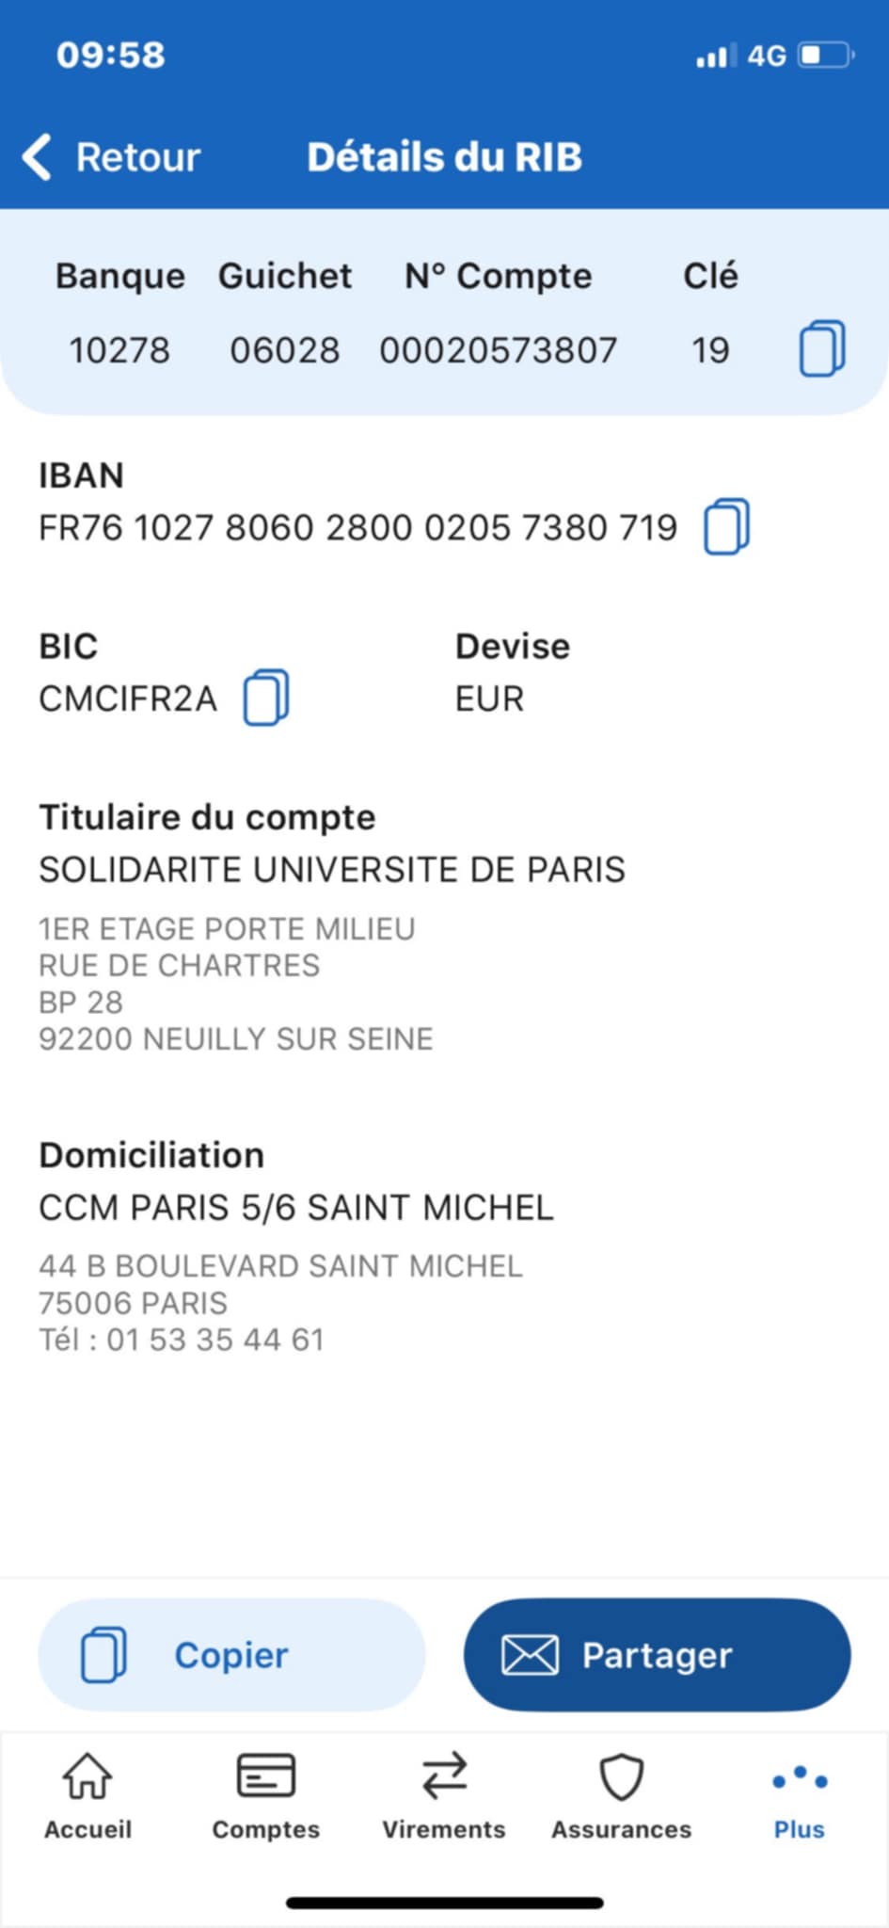Tap the battery status icon
Screen dimensions: 889x1928
(825, 56)
